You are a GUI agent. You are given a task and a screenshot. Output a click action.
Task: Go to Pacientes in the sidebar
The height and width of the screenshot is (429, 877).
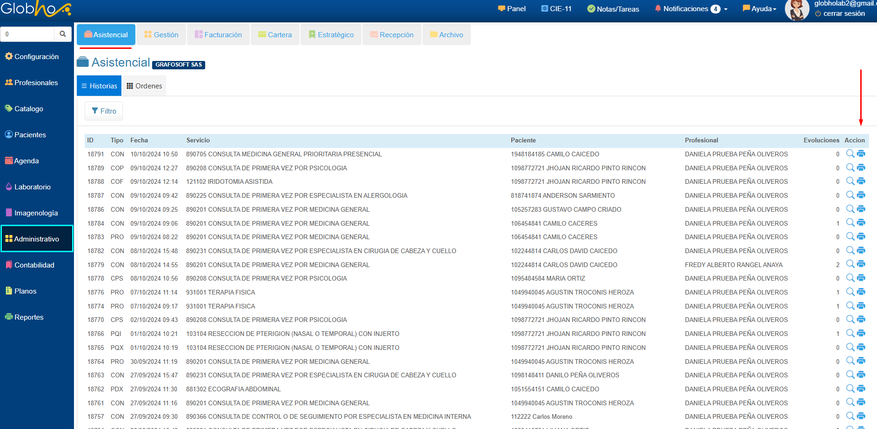click(x=30, y=135)
